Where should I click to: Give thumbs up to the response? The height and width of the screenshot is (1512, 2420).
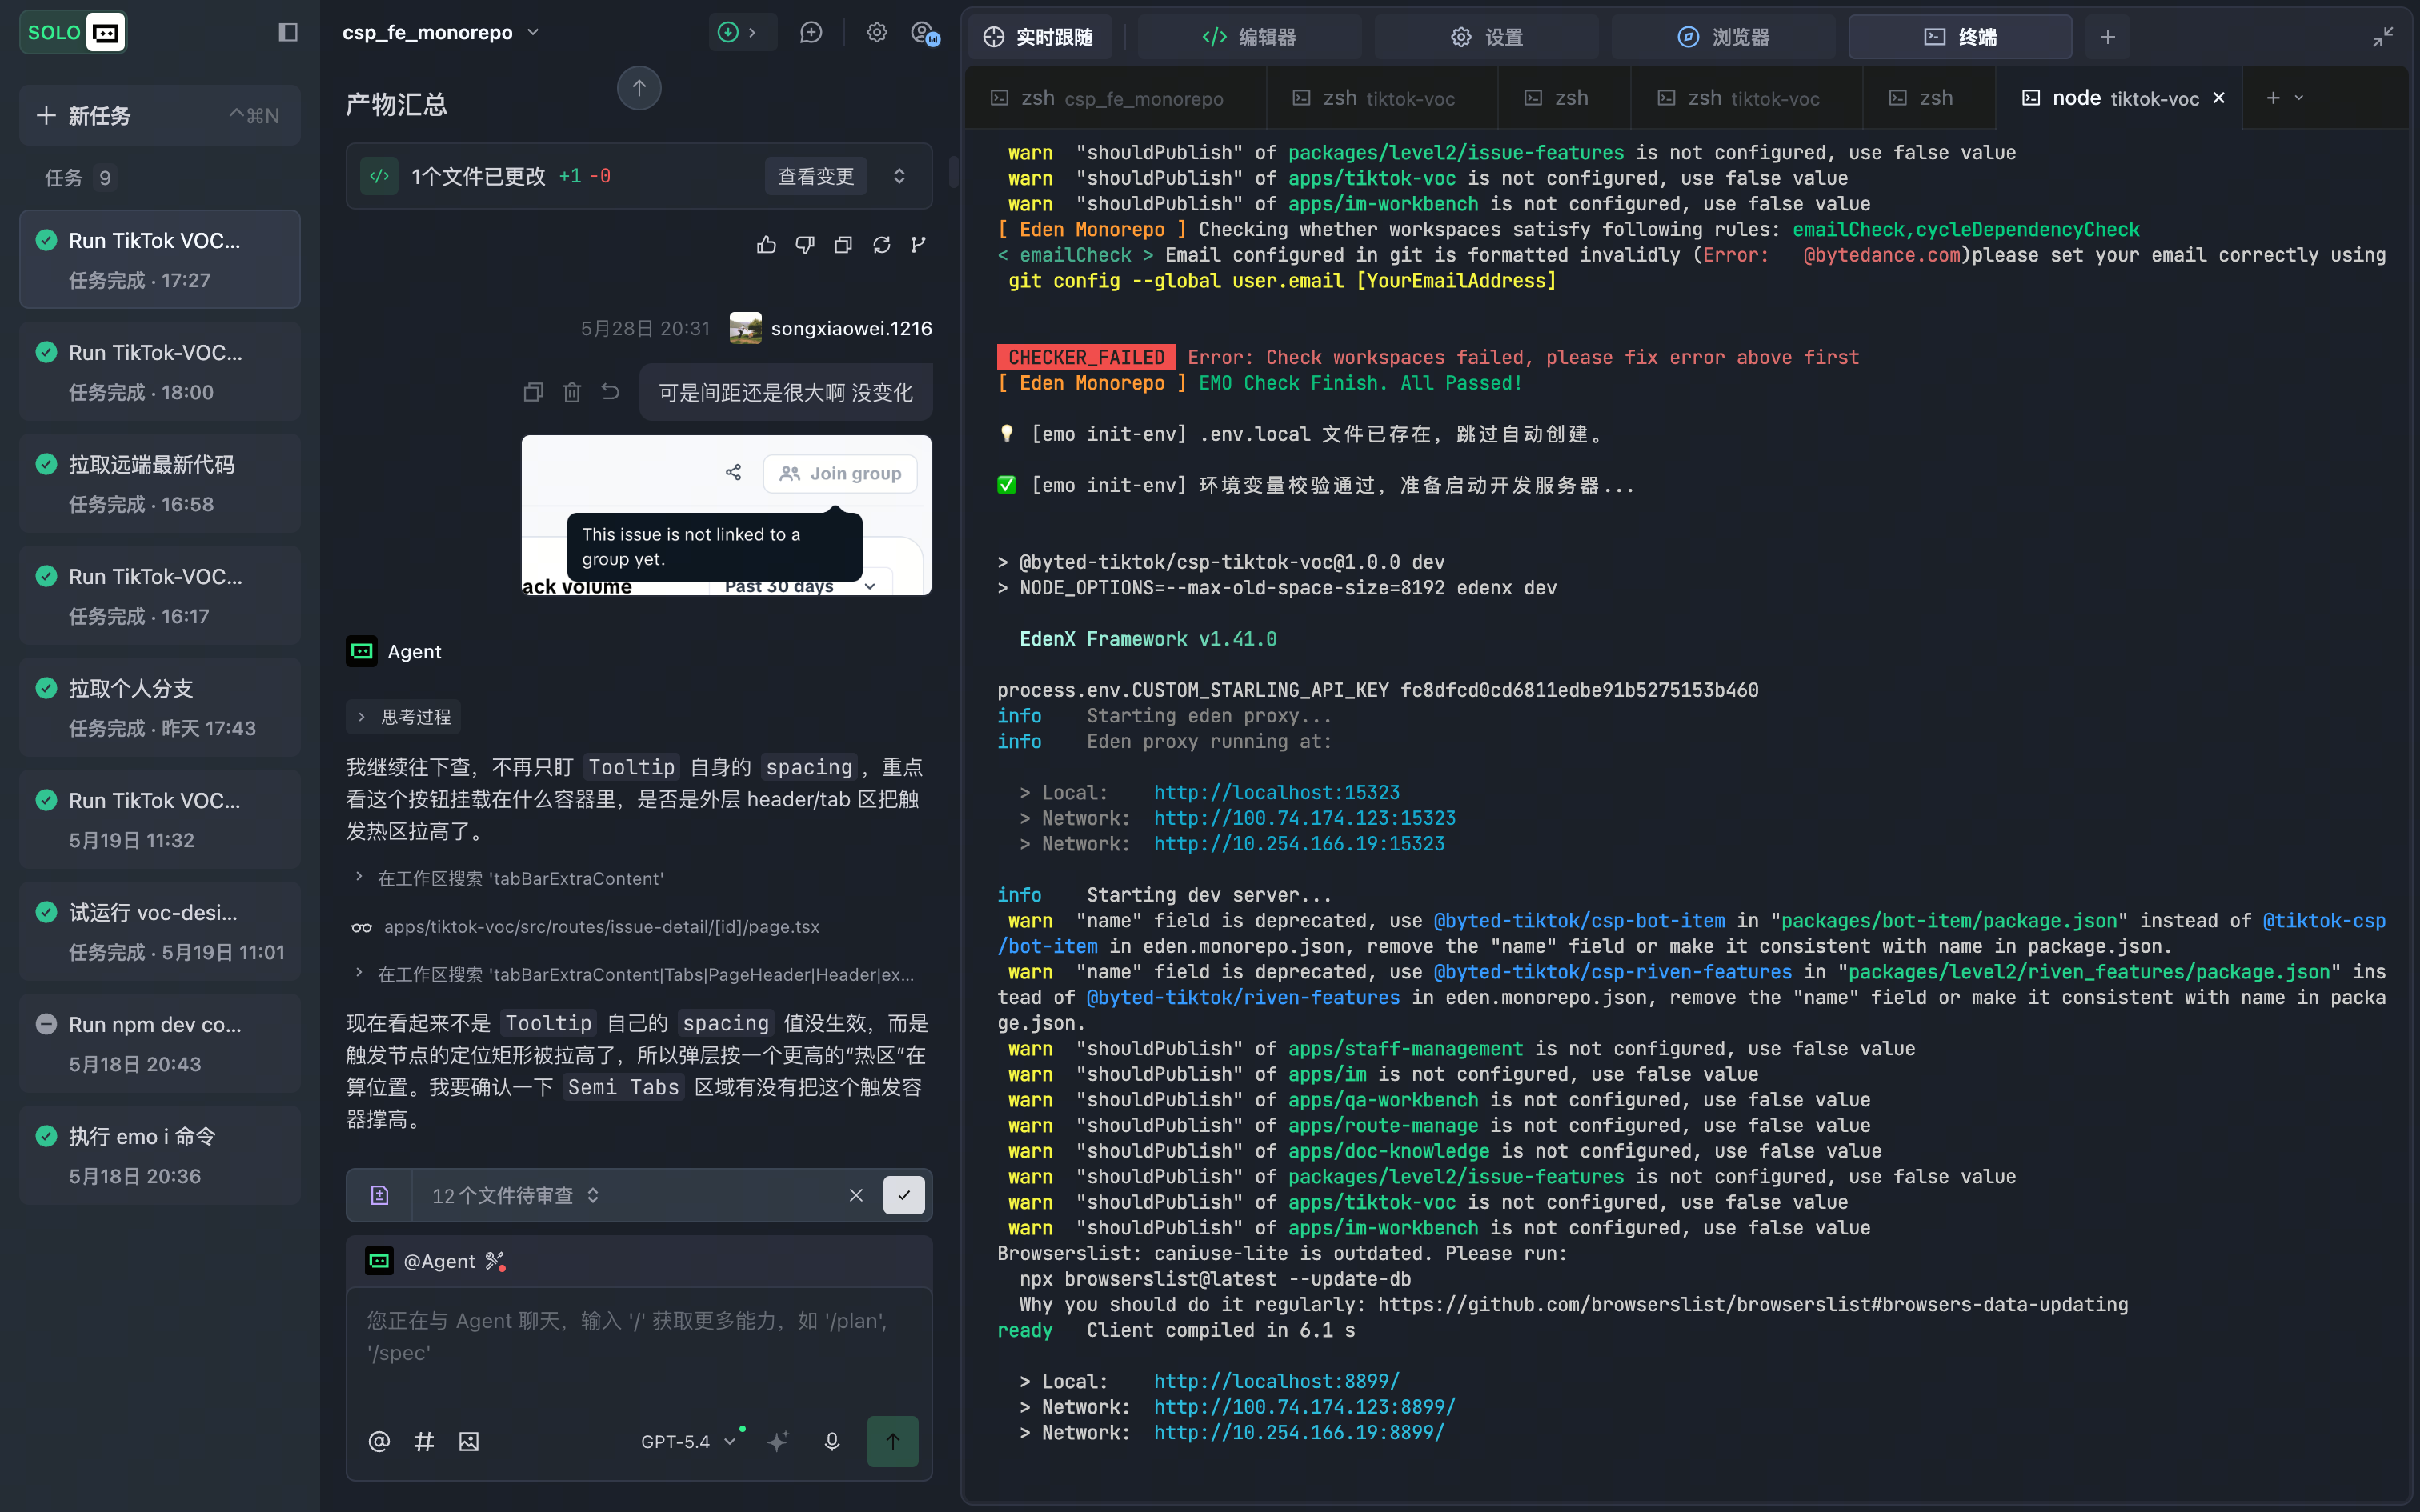pos(767,245)
